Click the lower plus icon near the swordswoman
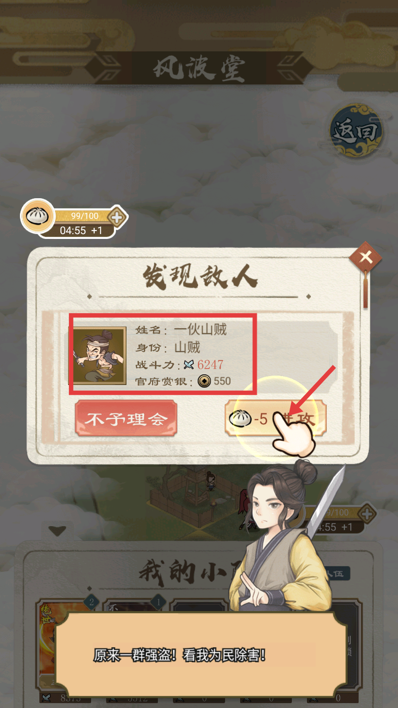Screen dimensions: 398x708 pyautogui.click(x=367, y=514)
